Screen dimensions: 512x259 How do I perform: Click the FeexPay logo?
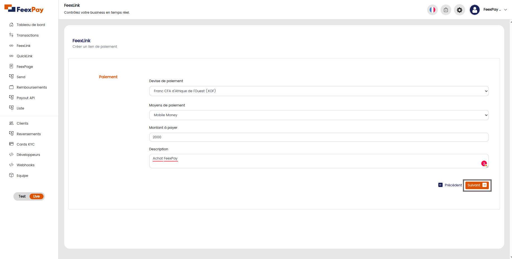click(x=24, y=9)
